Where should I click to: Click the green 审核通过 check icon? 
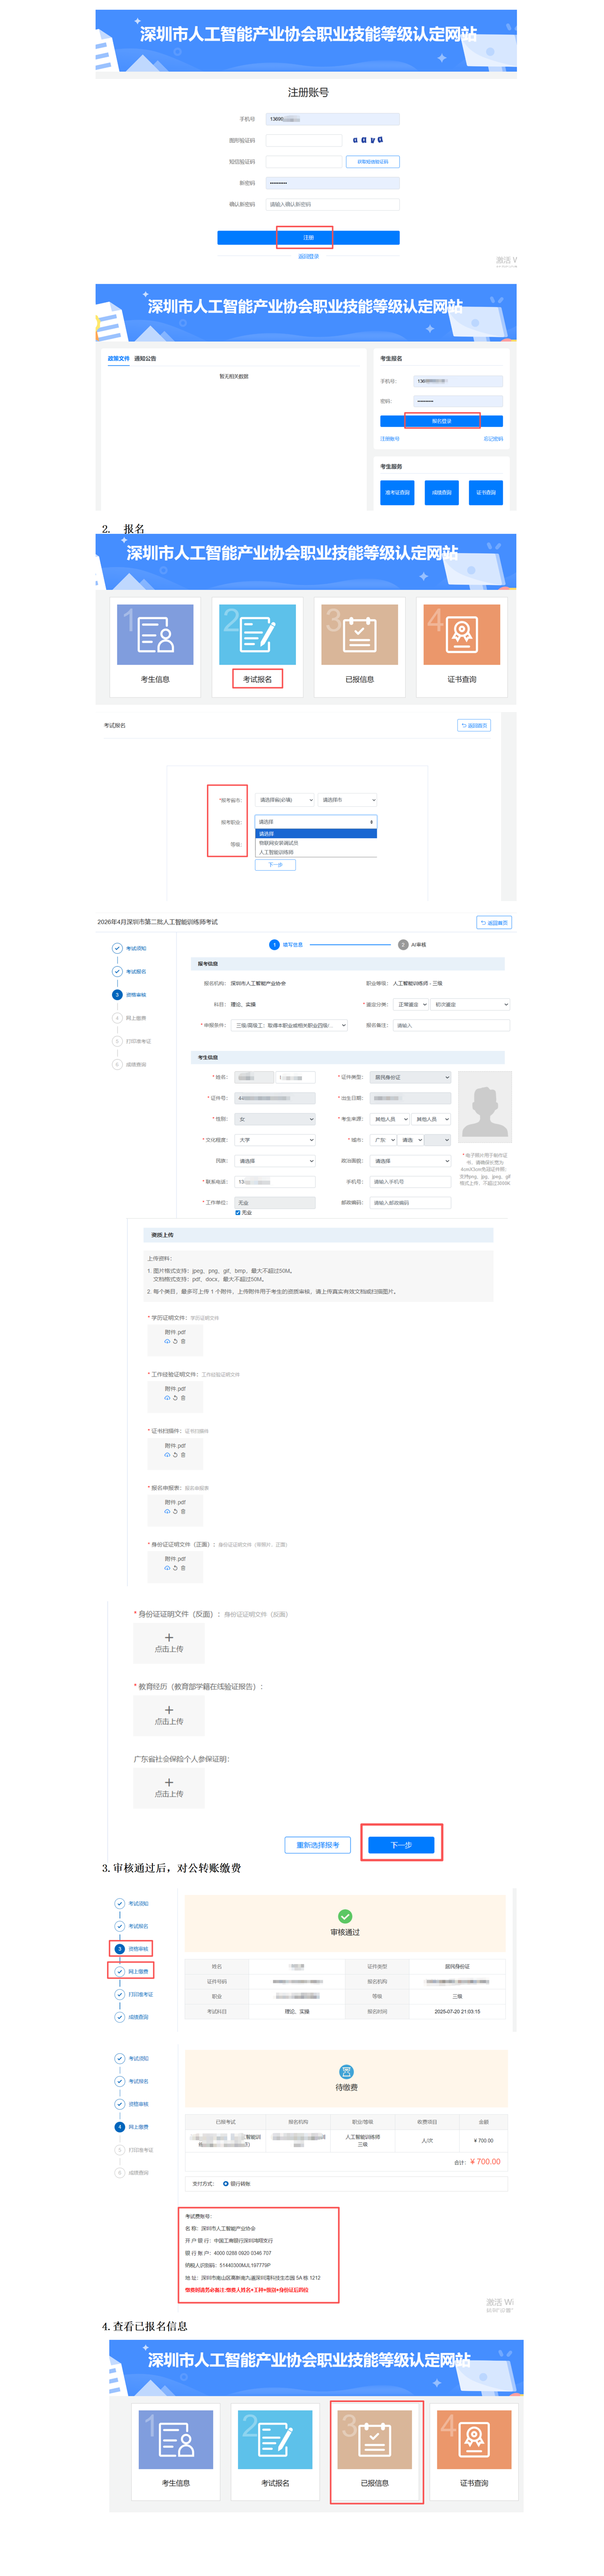[x=344, y=1916]
